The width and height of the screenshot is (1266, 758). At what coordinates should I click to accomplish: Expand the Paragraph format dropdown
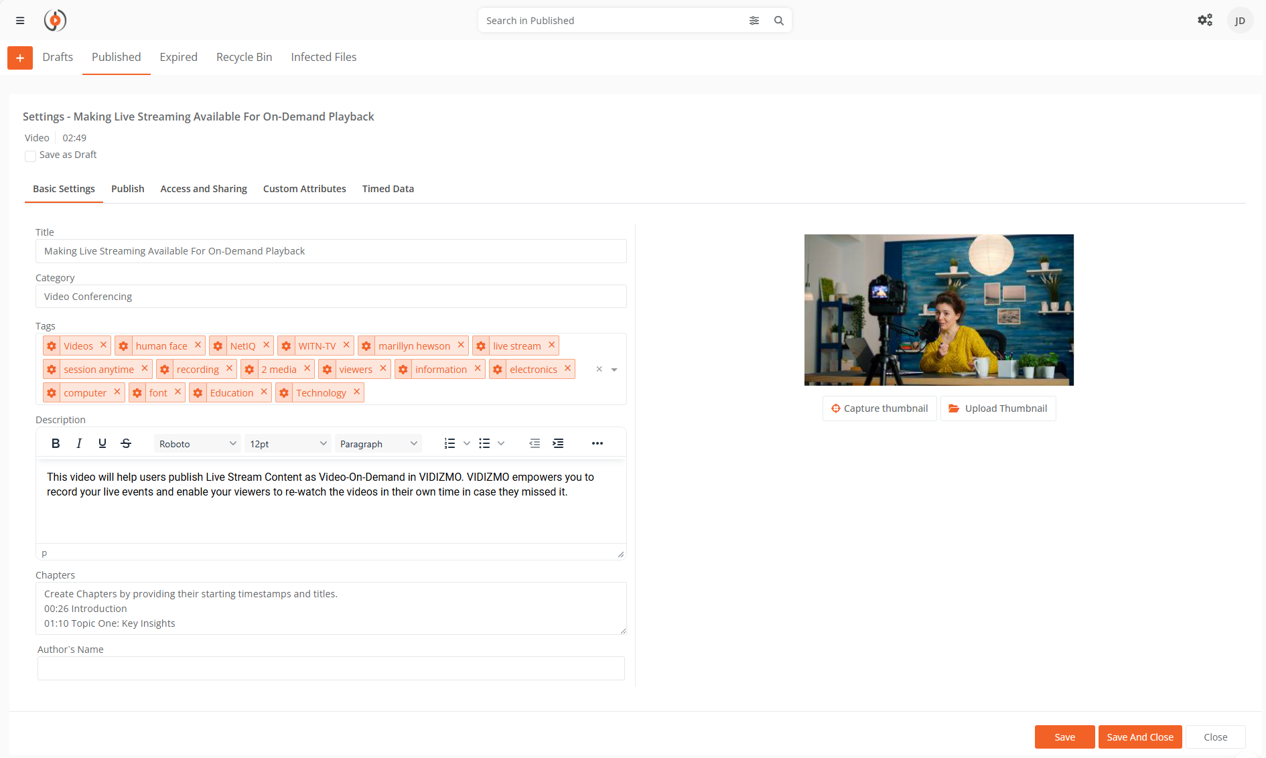[x=378, y=444]
